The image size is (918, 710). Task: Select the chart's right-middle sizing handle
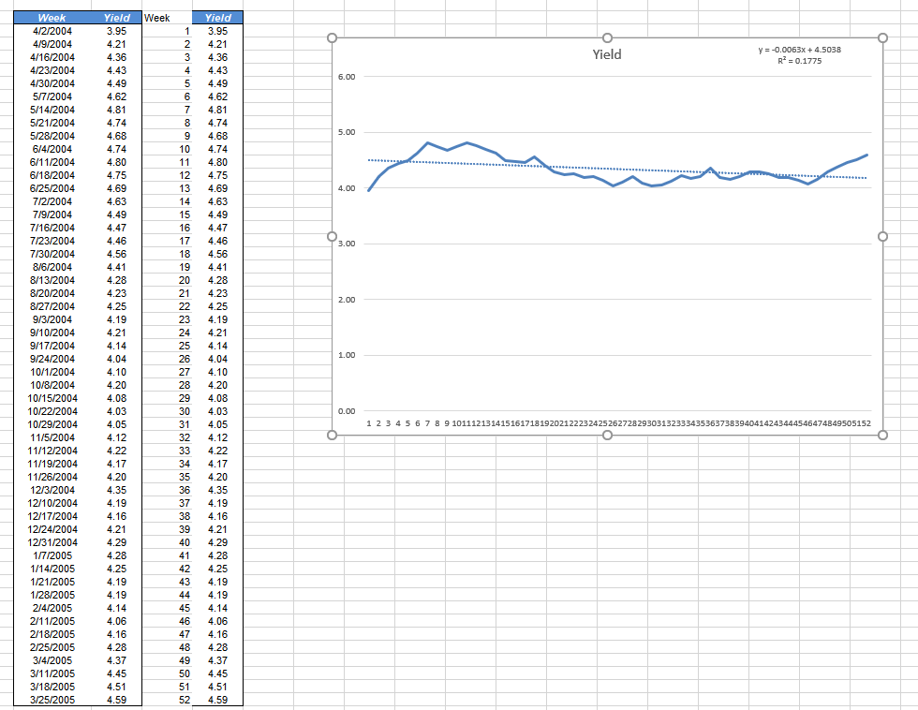[x=882, y=236]
